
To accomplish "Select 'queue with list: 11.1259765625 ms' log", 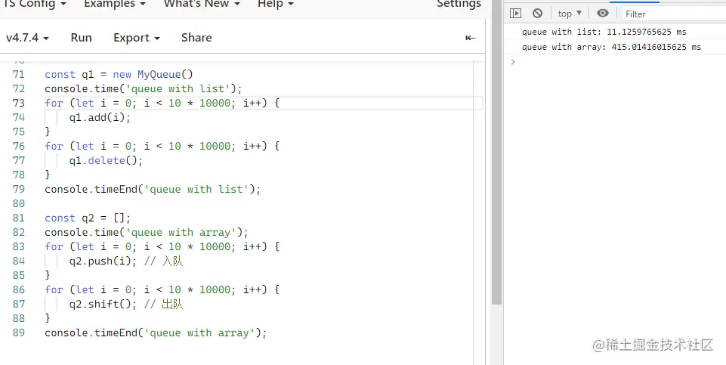I will point(604,32).
